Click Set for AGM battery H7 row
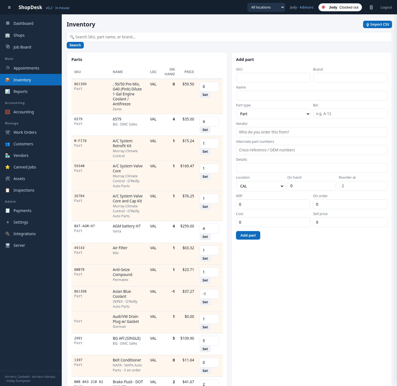The width and height of the screenshot is (397, 386). (x=205, y=237)
